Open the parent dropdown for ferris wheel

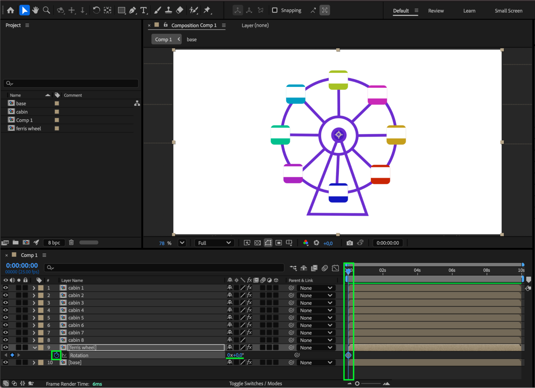coord(316,348)
